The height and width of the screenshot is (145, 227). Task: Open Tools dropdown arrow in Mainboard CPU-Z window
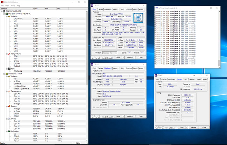pos(123,116)
